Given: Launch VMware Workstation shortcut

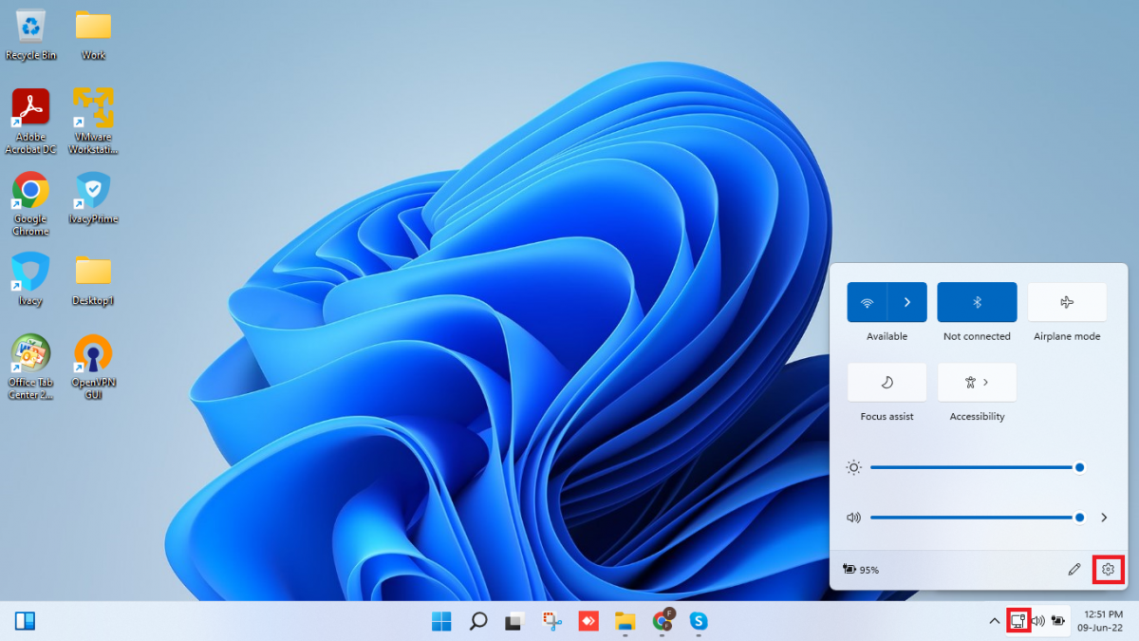Looking at the screenshot, I should [93, 121].
